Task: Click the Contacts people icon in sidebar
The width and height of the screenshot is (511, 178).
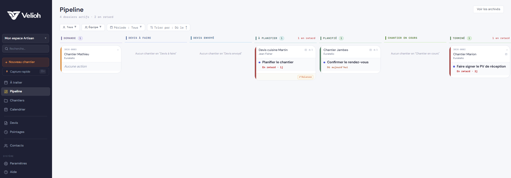Action: pos(6,146)
